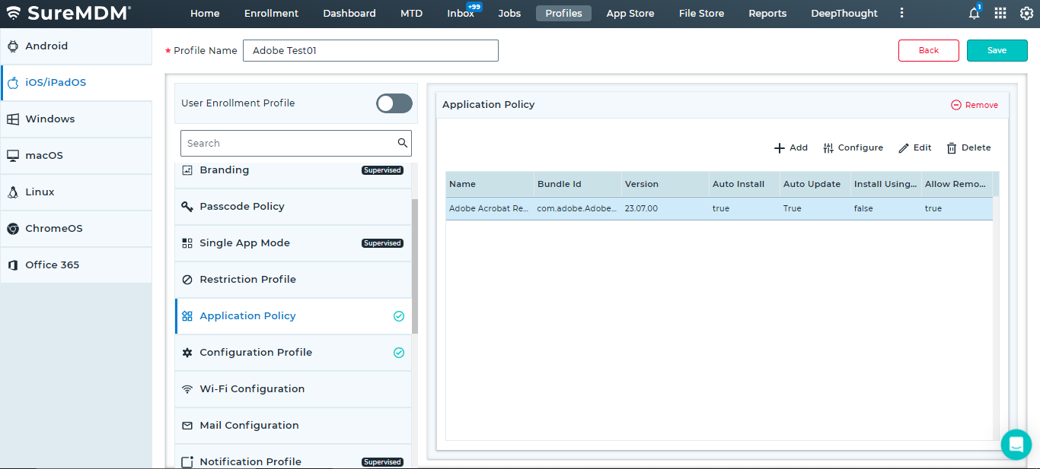
Task: Sort by the Name column header
Action: point(490,184)
